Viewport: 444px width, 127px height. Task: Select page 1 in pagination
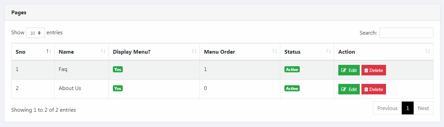408,108
